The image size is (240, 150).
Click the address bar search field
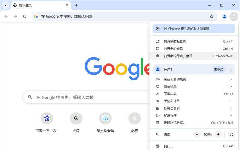pyautogui.click(x=125, y=16)
